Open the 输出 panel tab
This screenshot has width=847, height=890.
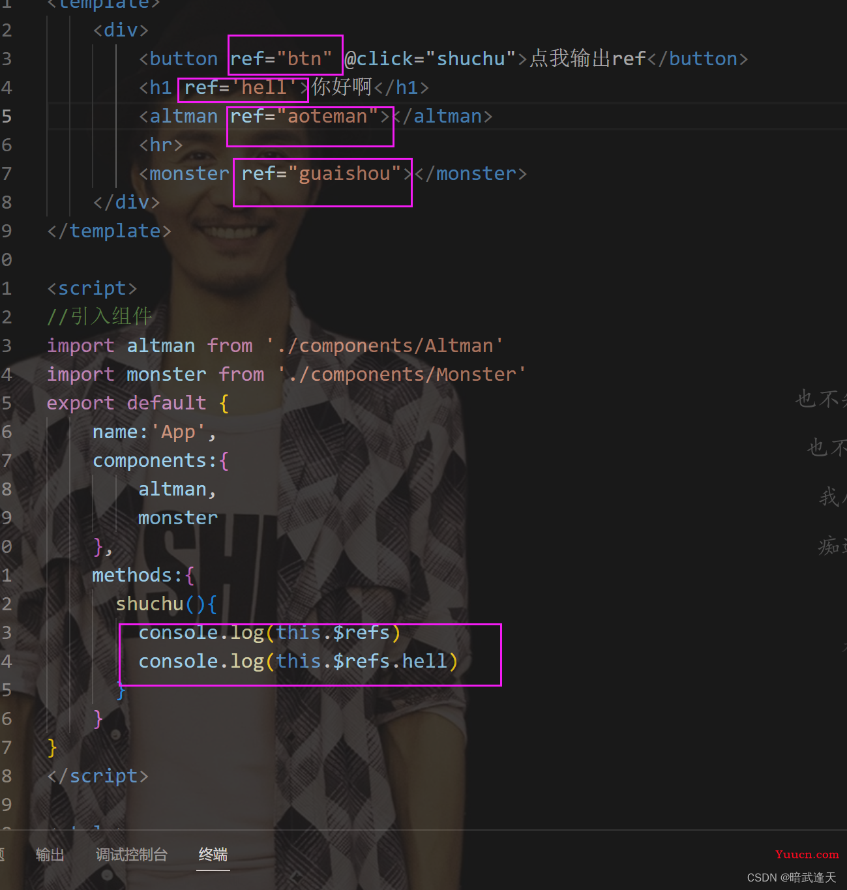[50, 854]
